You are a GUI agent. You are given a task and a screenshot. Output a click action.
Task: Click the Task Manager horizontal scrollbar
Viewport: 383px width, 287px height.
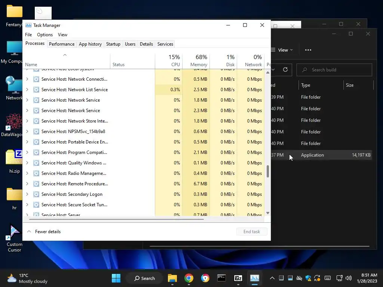[x=116, y=219]
